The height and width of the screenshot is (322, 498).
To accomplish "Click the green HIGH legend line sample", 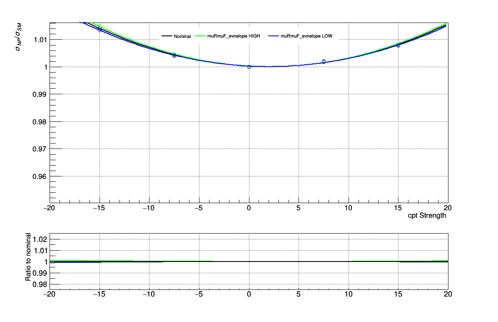I will point(200,36).
